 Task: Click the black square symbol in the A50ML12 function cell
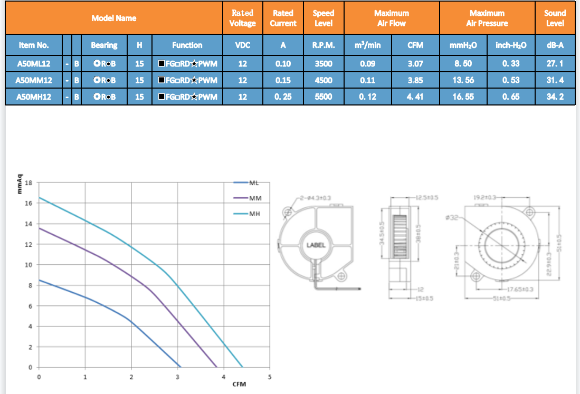click(162, 64)
